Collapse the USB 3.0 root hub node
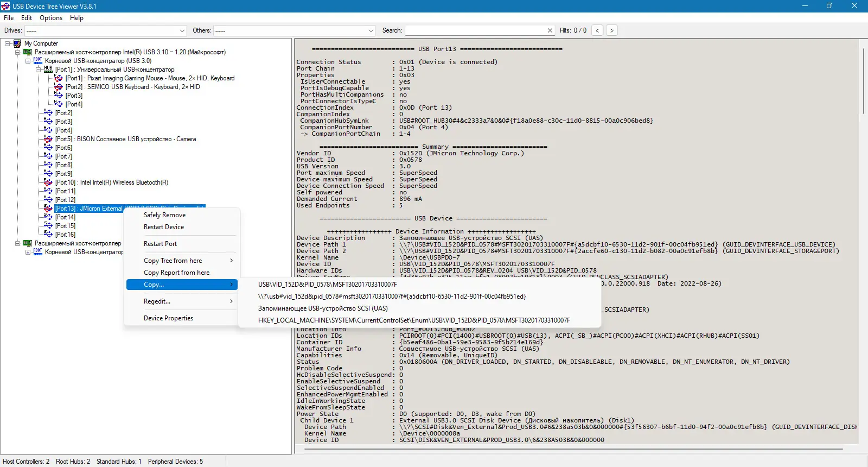 (x=28, y=61)
